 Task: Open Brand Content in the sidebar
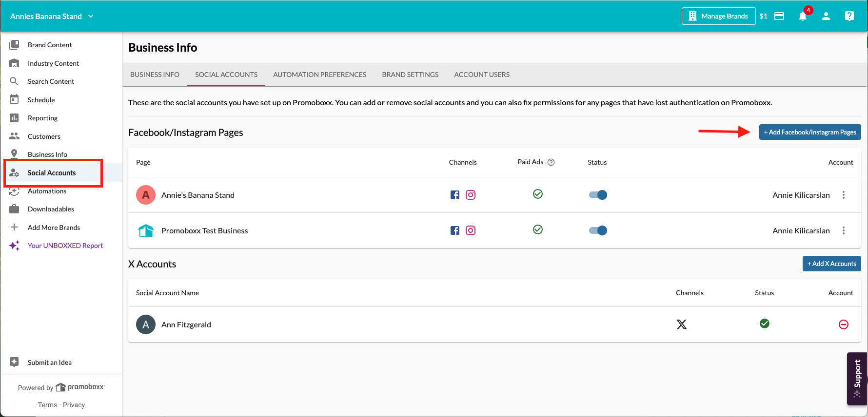pyautogui.click(x=50, y=45)
